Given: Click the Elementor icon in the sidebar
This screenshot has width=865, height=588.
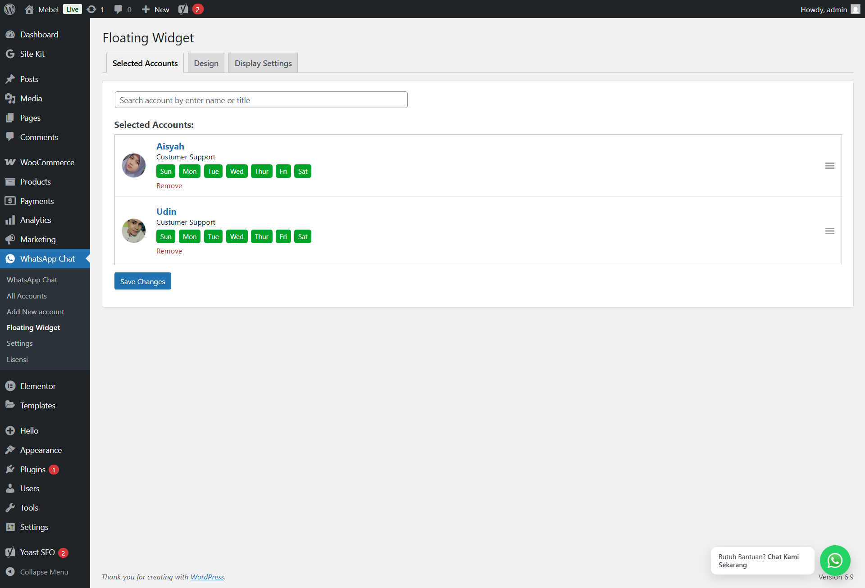Looking at the screenshot, I should (x=10, y=386).
